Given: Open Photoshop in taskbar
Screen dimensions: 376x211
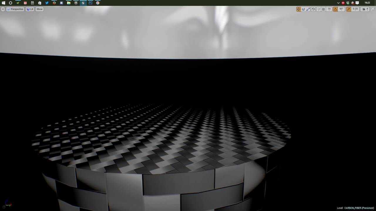Looking at the screenshot, I should click(x=90, y=3).
